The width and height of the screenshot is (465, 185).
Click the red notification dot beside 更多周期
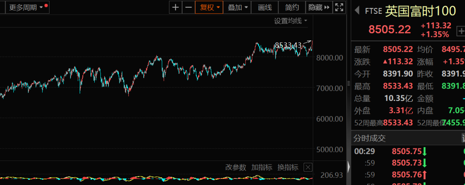point(46,6)
